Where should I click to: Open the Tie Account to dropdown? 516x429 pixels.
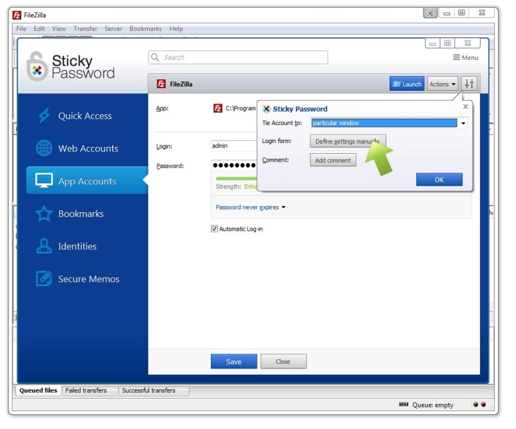[x=463, y=123]
